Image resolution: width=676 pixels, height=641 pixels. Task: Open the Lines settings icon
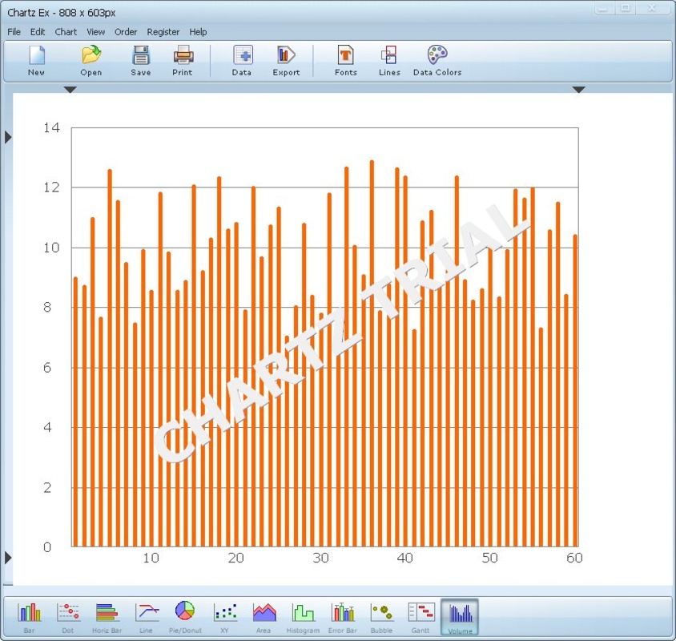coord(389,60)
